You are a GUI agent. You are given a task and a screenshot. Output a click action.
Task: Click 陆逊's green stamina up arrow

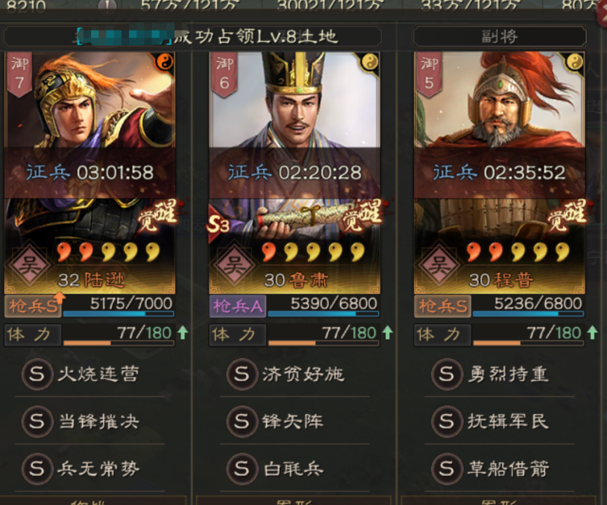(x=183, y=332)
